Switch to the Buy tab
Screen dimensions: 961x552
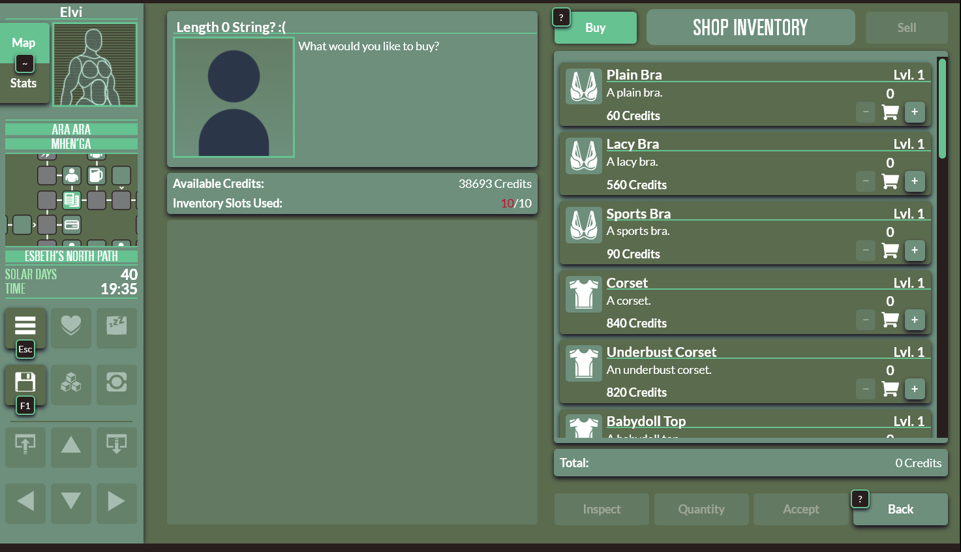pos(595,28)
